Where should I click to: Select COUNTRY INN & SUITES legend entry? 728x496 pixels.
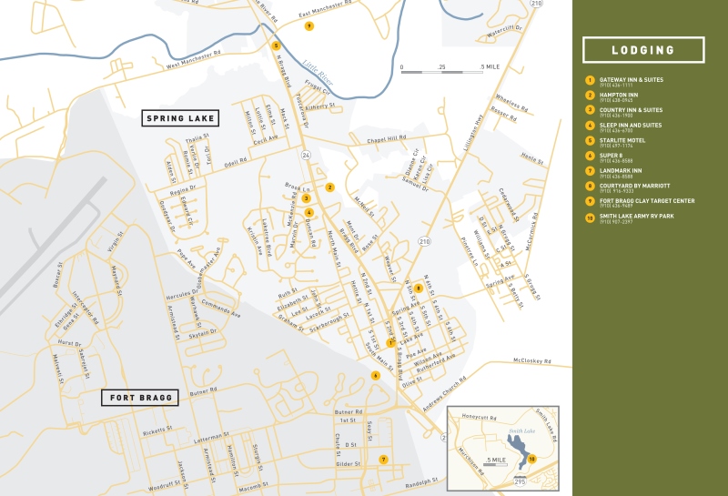[631, 110]
